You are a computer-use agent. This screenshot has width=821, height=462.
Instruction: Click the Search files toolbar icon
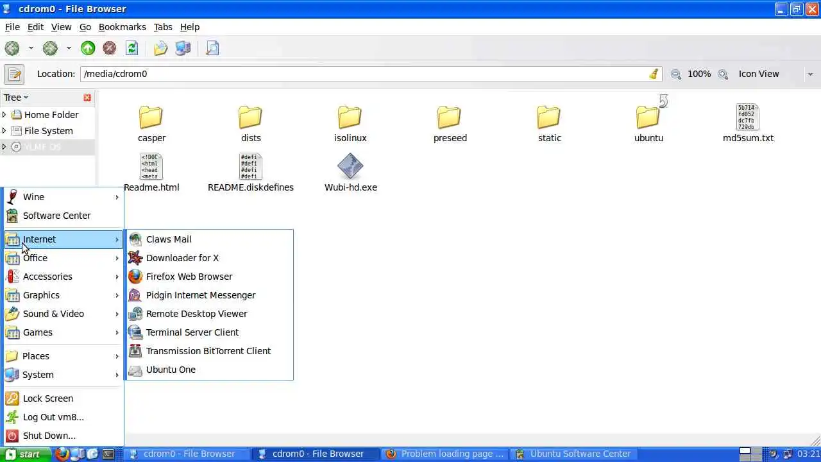[x=212, y=48]
